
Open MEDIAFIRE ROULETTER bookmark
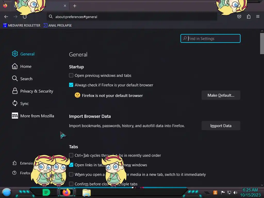pos(22,26)
